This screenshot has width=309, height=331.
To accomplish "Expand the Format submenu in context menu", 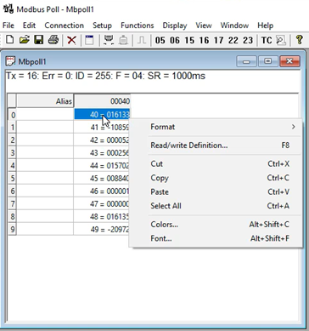I will (216, 127).
